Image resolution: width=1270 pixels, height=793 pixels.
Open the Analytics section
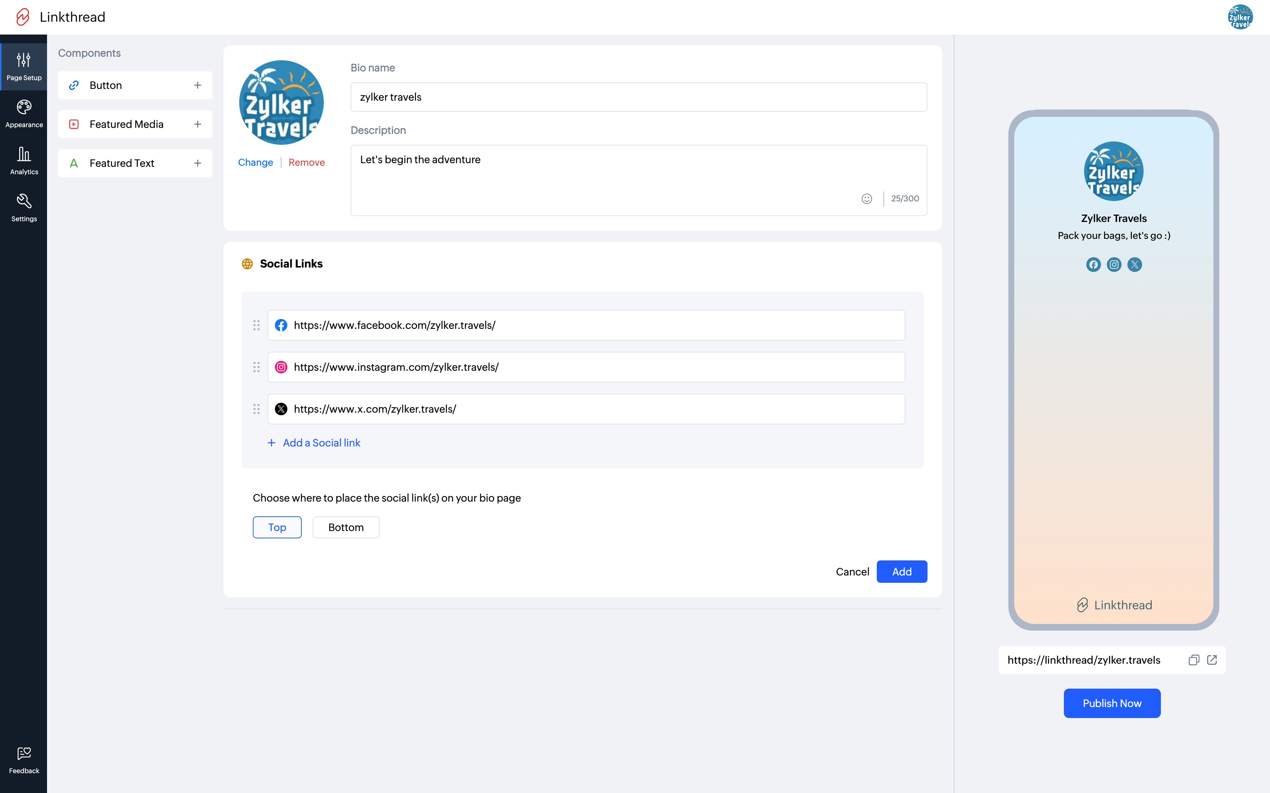pyautogui.click(x=24, y=161)
